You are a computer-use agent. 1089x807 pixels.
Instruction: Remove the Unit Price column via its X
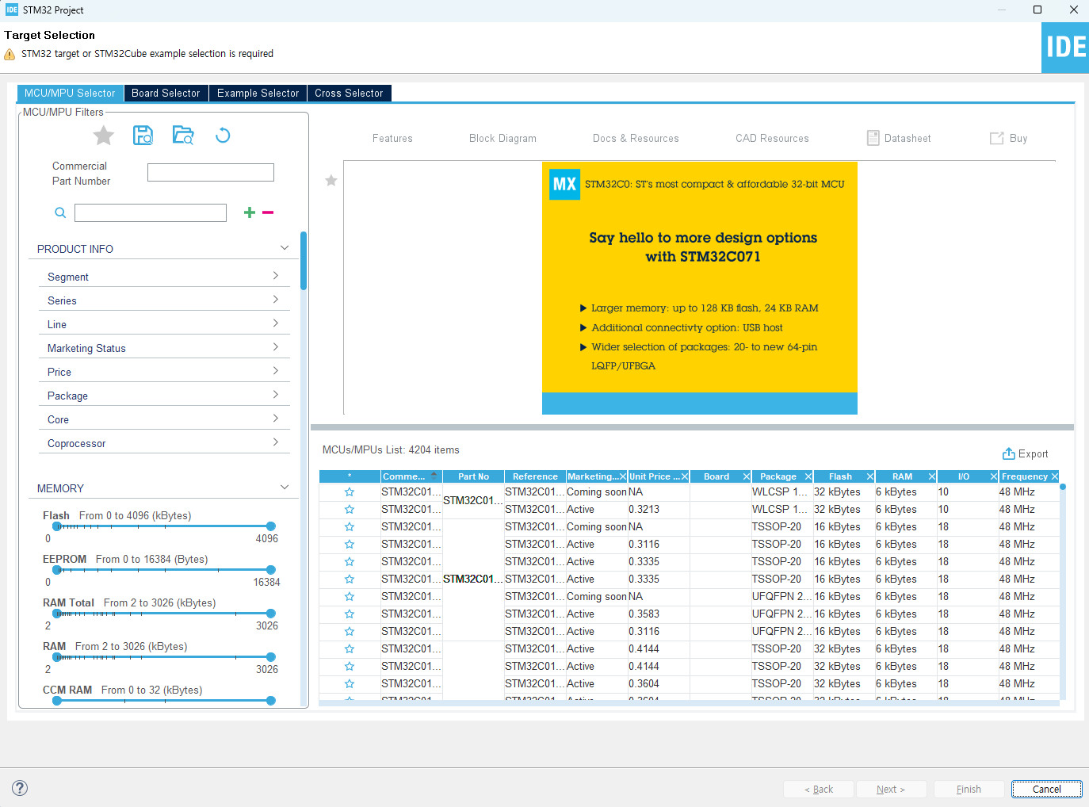click(685, 476)
